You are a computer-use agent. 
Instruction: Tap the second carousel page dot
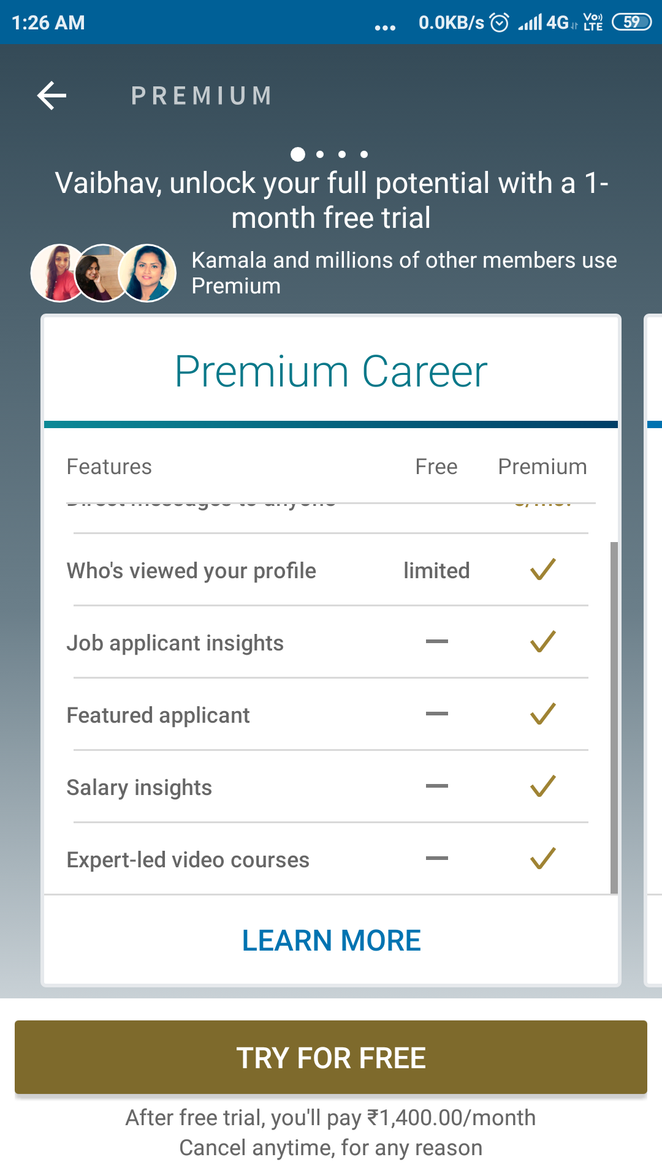(320, 154)
